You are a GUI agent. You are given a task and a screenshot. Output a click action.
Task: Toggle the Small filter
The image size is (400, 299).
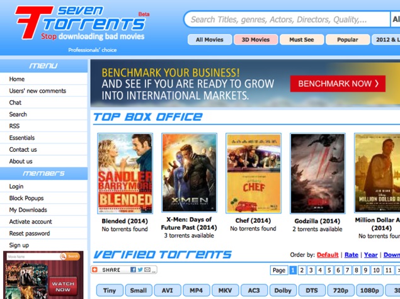[139, 290]
